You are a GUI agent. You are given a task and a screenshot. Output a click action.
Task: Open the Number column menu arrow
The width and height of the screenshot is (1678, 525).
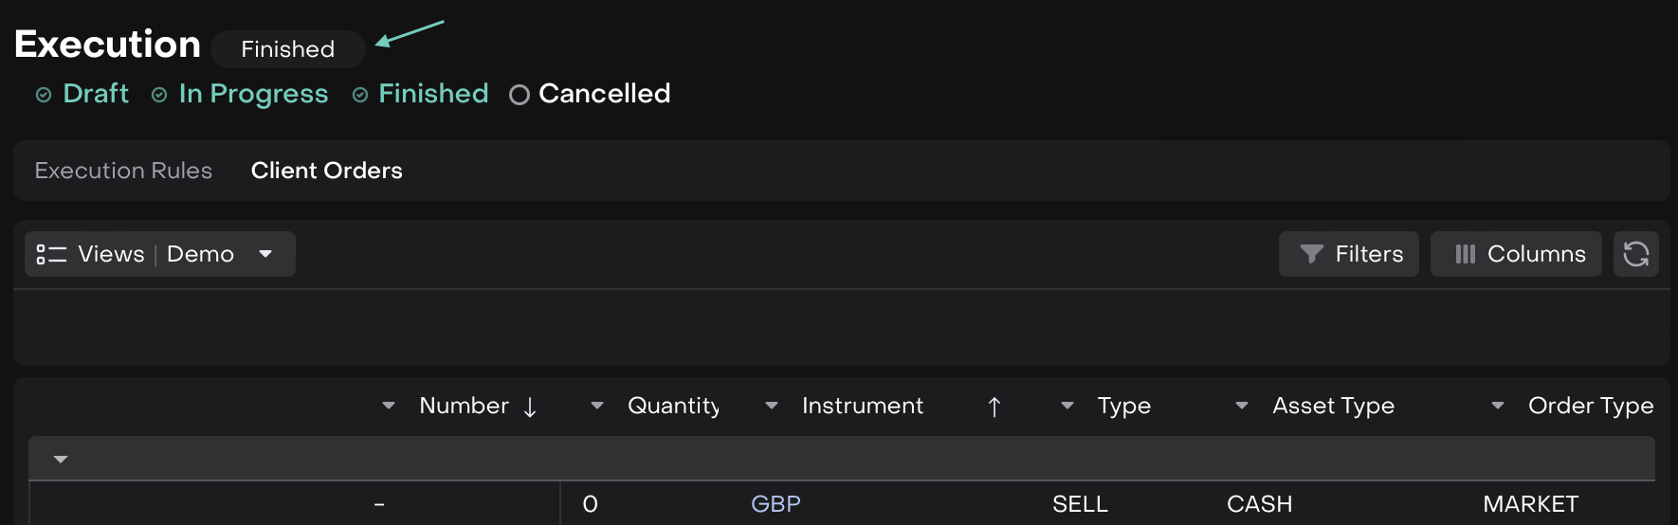[389, 406]
